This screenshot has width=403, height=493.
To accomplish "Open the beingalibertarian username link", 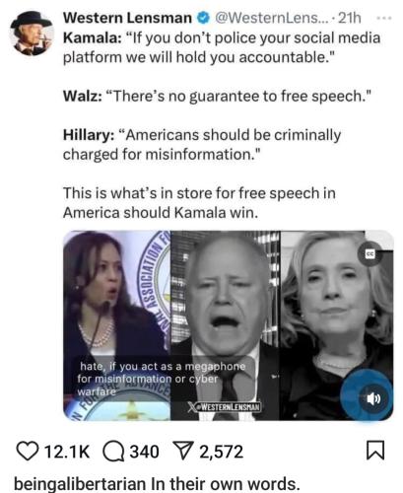I will [x=80, y=484].
